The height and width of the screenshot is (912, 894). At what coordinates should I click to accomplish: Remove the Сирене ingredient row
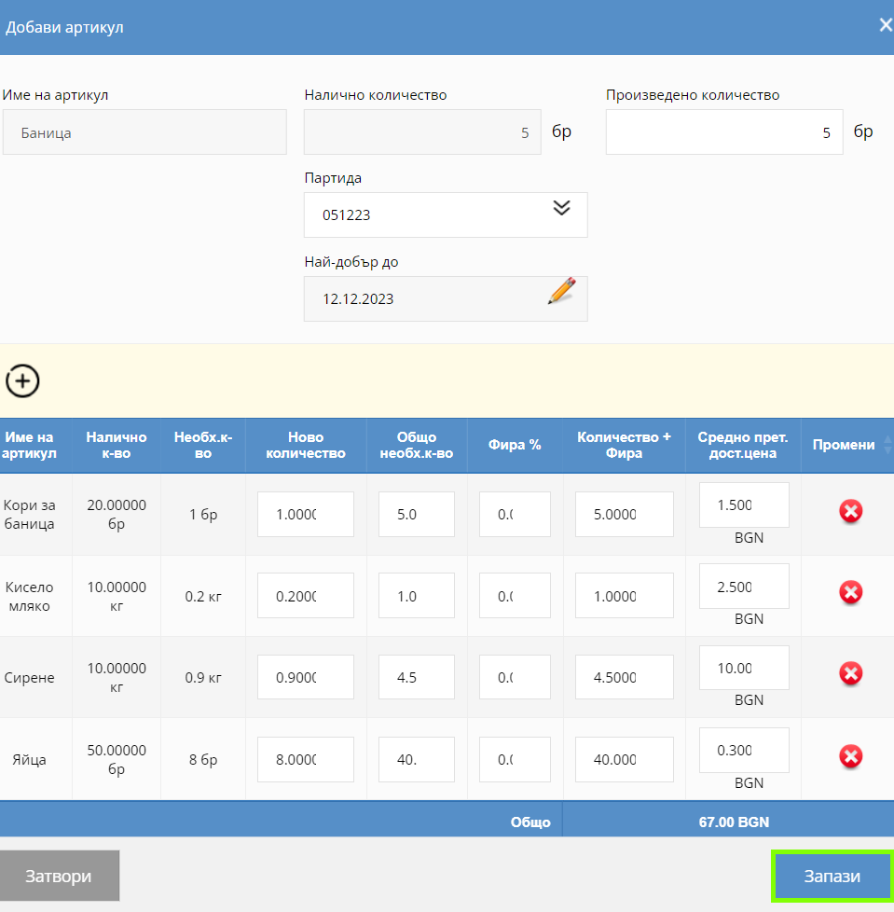pyautogui.click(x=850, y=673)
